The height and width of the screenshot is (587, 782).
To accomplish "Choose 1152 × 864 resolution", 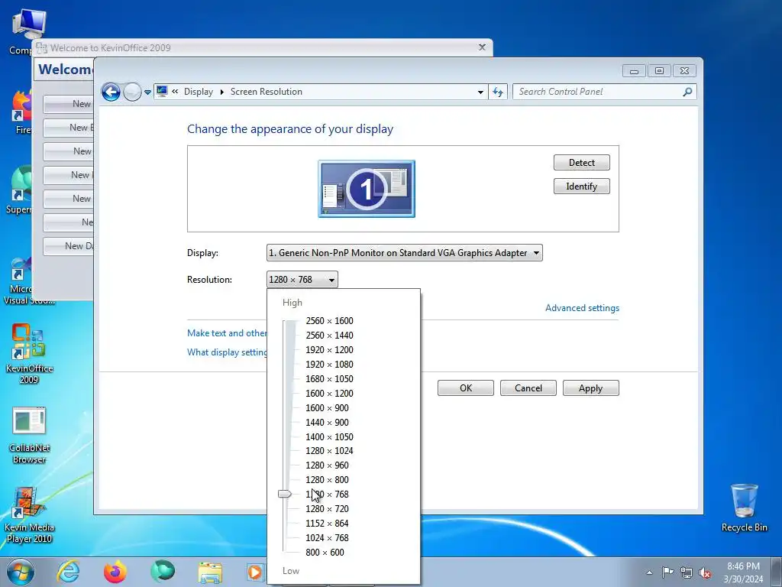I will tap(327, 523).
